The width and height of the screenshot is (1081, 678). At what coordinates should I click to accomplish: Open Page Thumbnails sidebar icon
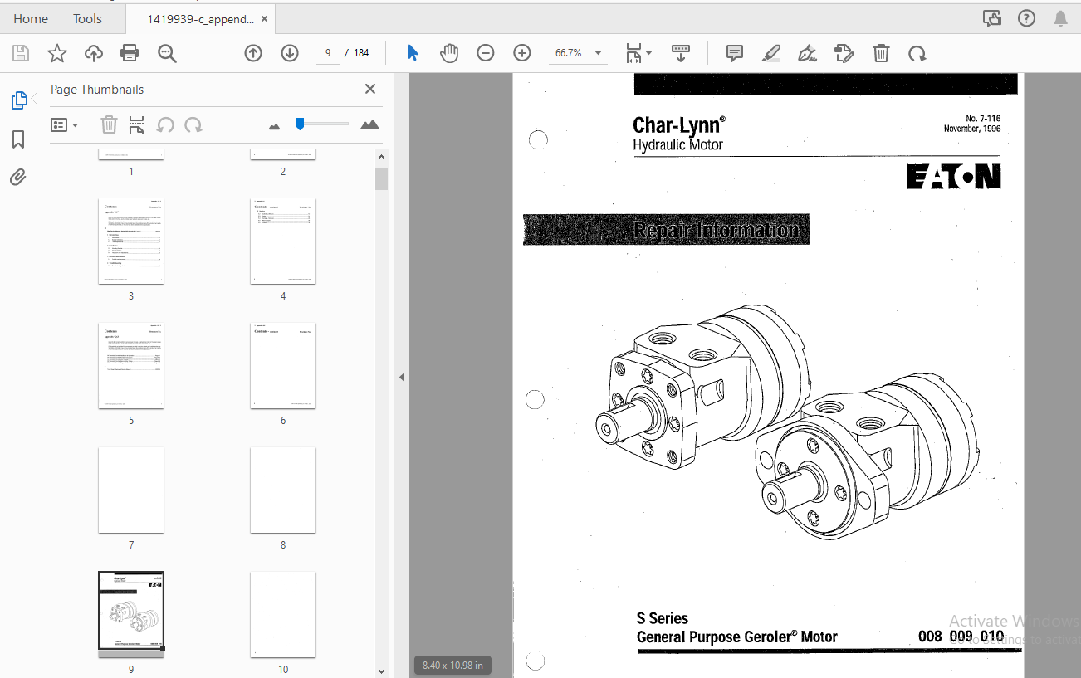(x=18, y=100)
